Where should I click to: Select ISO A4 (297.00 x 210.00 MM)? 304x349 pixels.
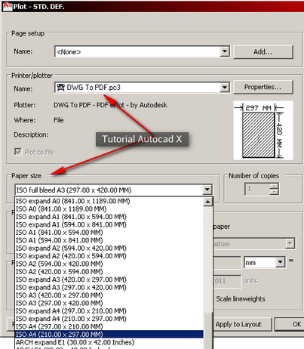click(x=109, y=326)
